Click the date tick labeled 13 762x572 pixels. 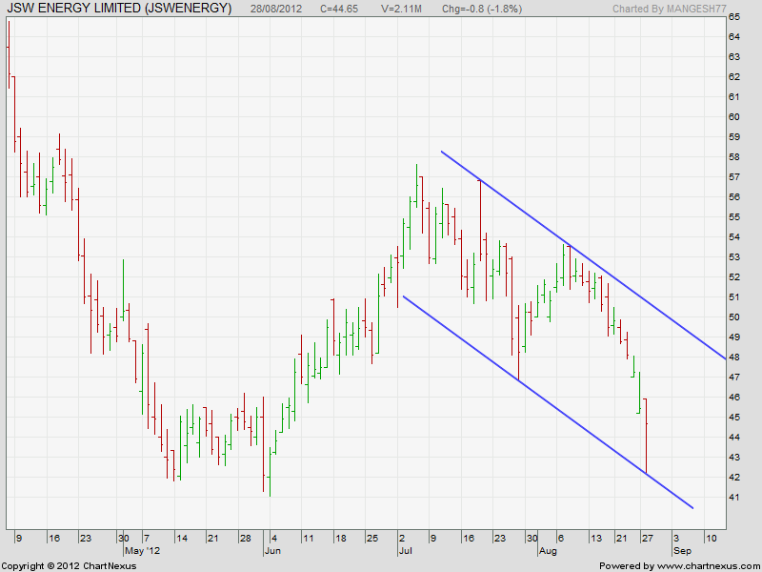596,538
